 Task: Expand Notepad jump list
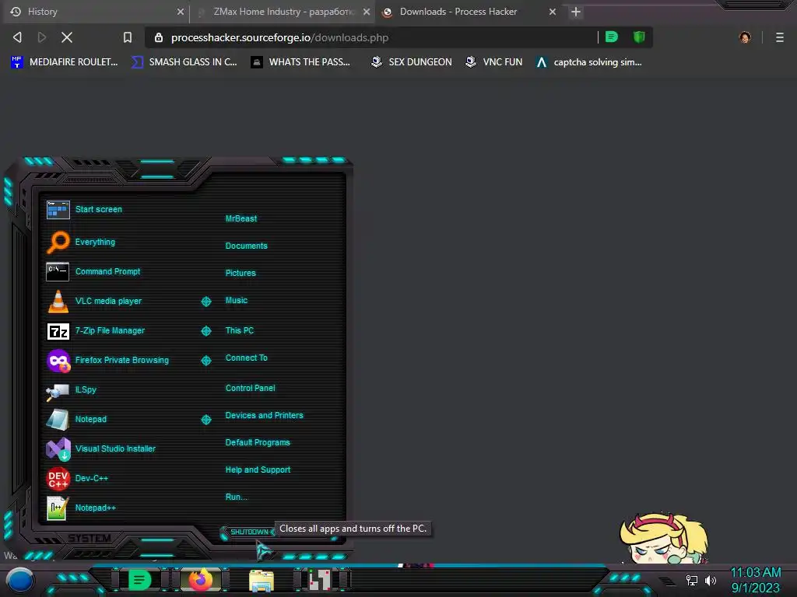205,419
